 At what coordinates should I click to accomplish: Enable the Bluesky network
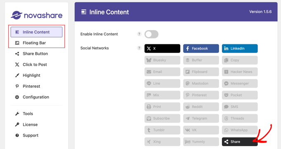tap(162, 60)
